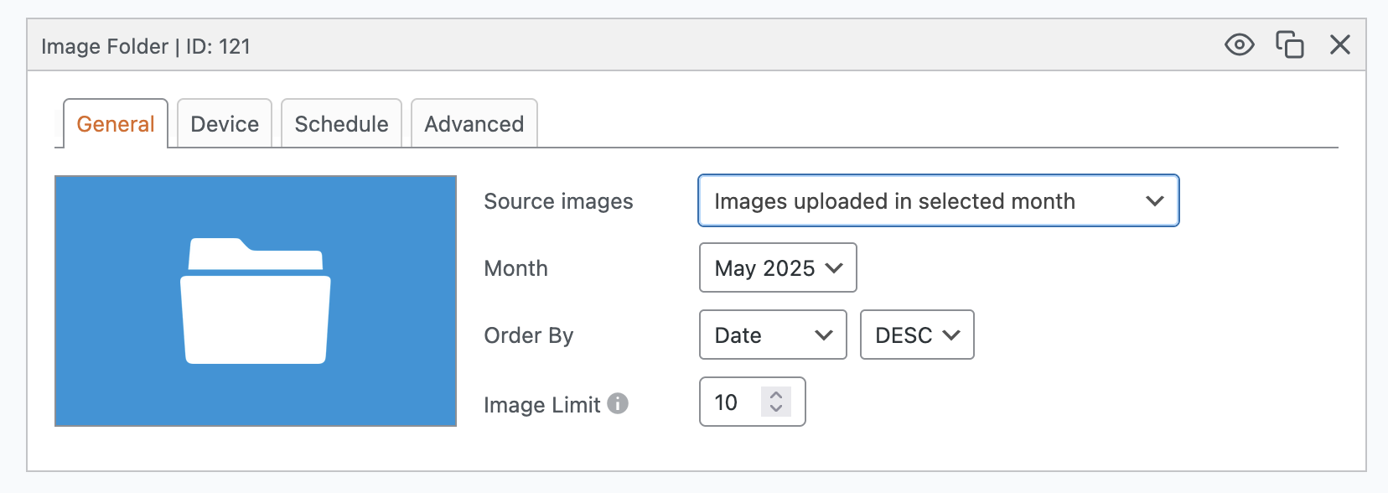Change the DESC sort direction dropdown
Image resolution: width=1388 pixels, height=493 pixels.
[x=916, y=335]
